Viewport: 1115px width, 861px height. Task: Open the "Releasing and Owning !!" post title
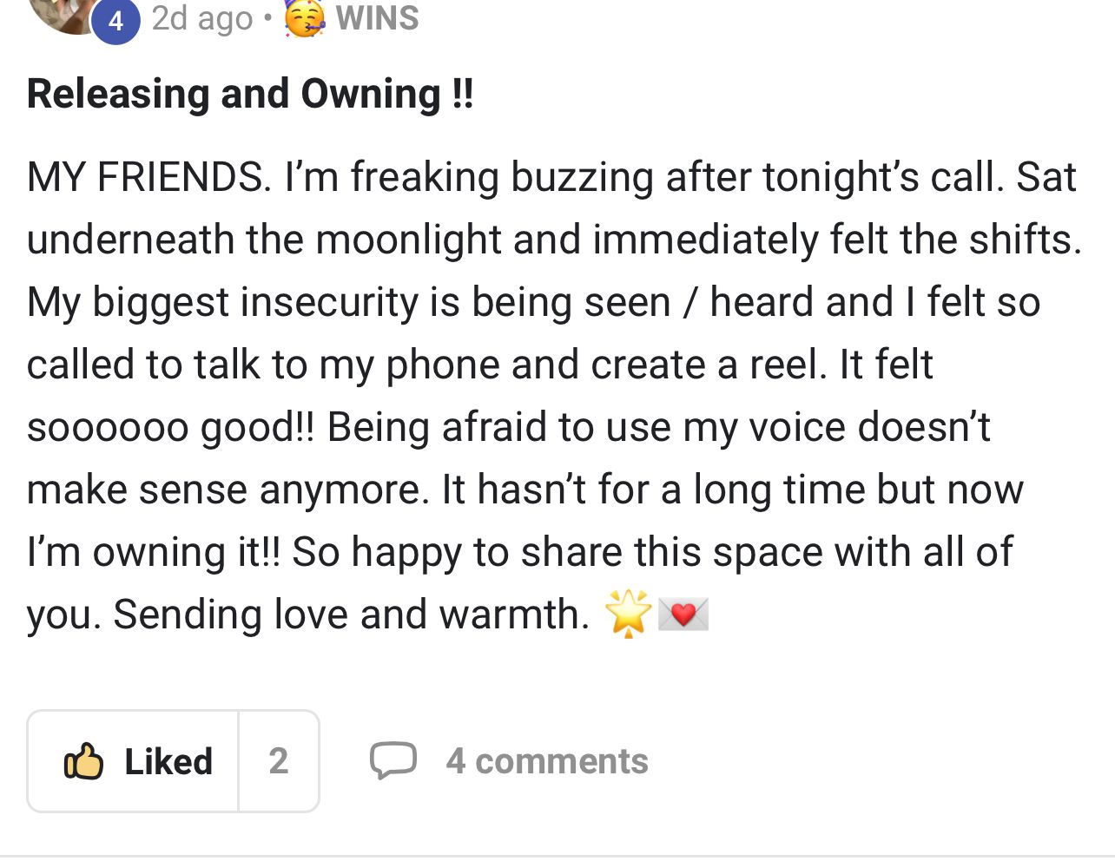point(250,94)
